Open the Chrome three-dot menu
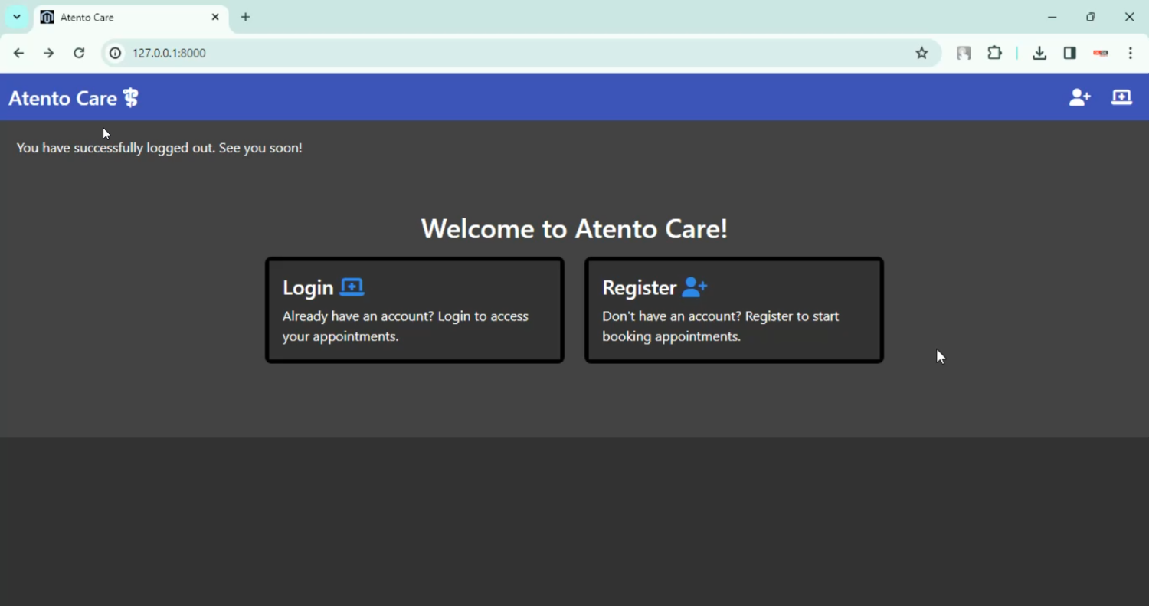 [x=1131, y=53]
